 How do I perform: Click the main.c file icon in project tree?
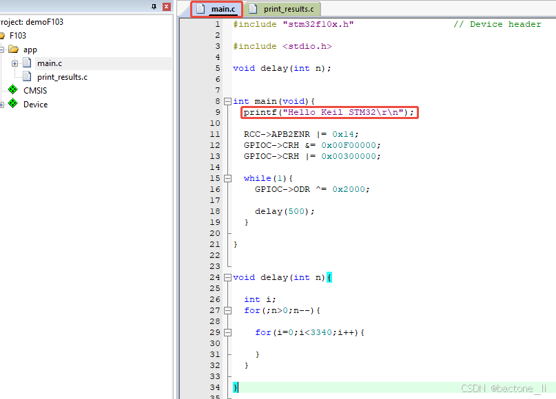(x=26, y=63)
